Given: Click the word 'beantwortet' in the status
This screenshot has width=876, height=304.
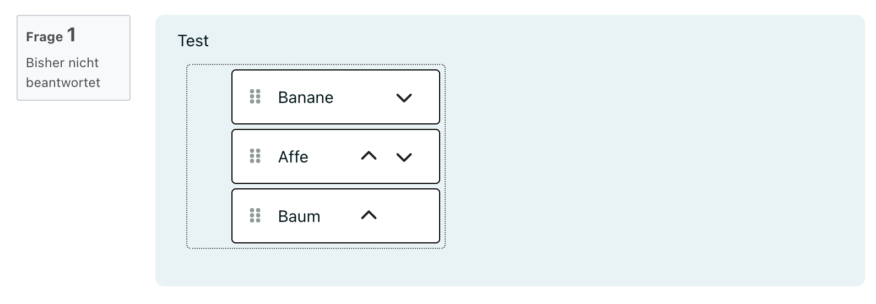Looking at the screenshot, I should coord(63,83).
